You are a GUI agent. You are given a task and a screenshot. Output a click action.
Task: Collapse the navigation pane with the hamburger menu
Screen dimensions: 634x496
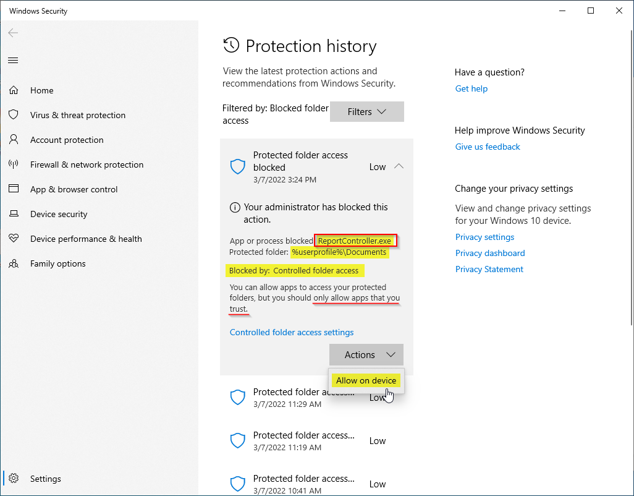(x=13, y=60)
